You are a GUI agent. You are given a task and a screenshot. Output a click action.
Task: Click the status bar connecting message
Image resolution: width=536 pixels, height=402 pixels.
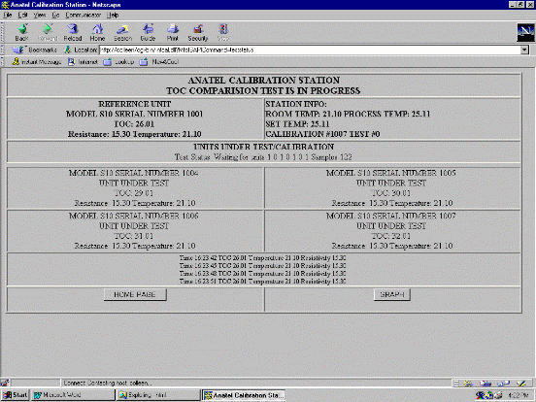108,384
